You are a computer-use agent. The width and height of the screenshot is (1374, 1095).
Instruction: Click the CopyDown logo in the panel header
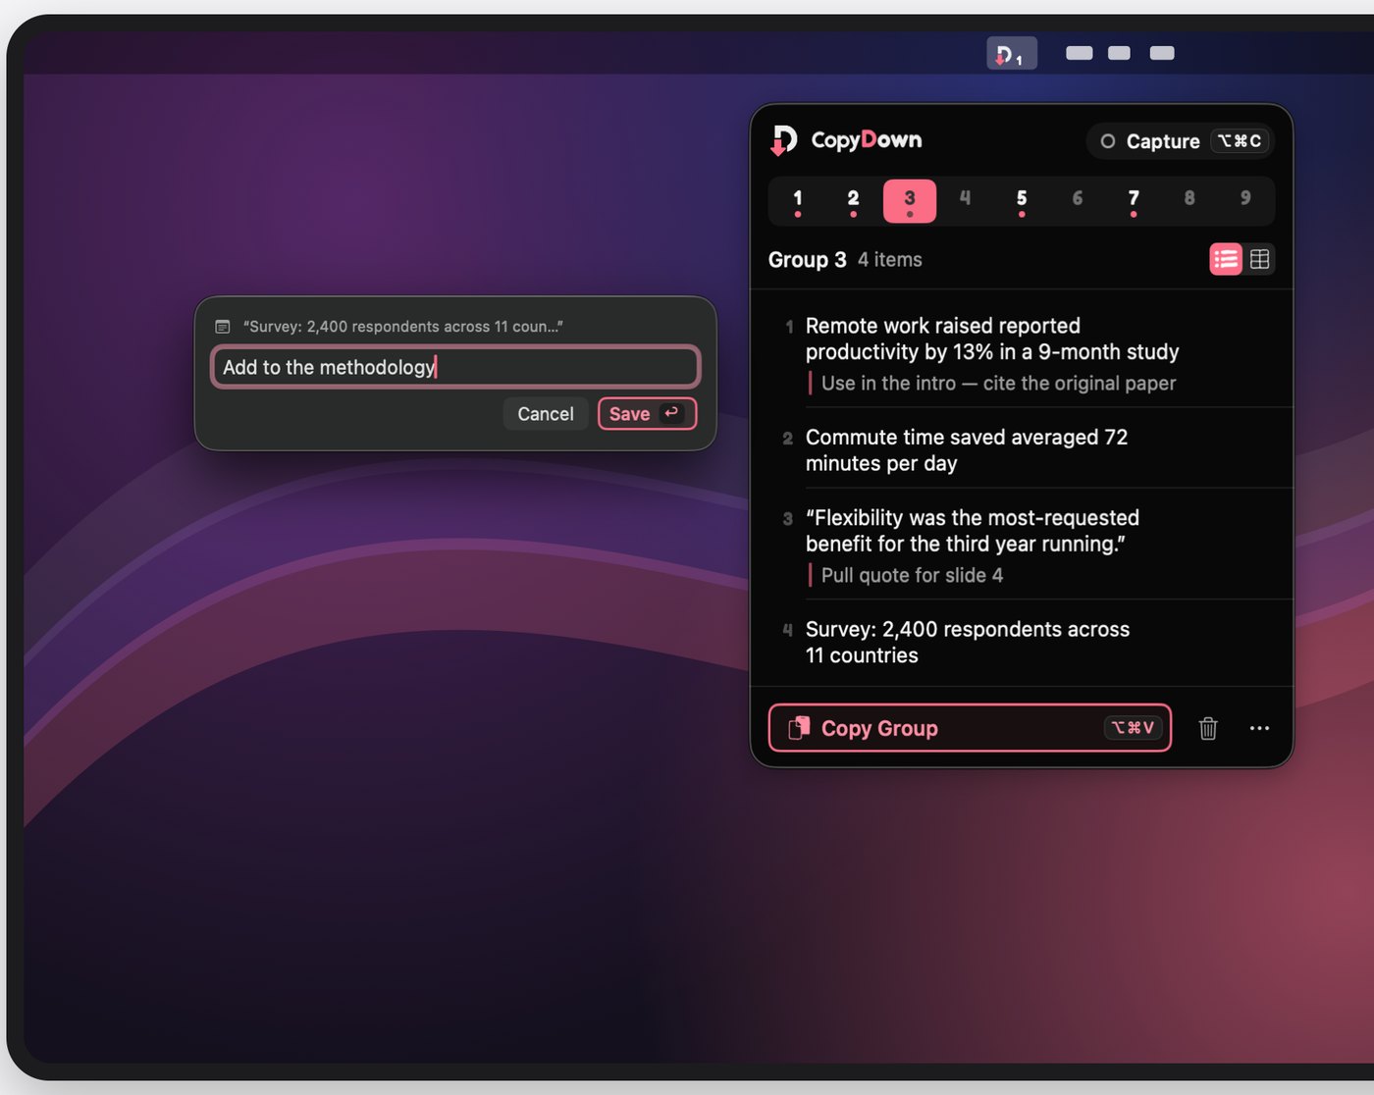pos(783,140)
